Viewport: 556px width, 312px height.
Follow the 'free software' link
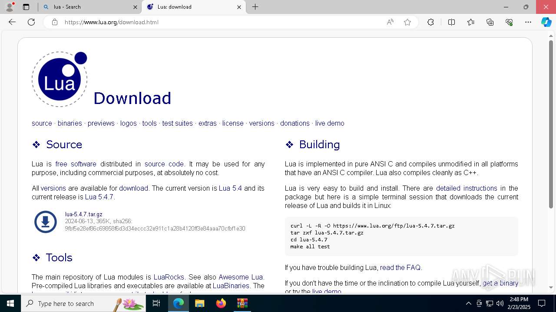tap(76, 164)
